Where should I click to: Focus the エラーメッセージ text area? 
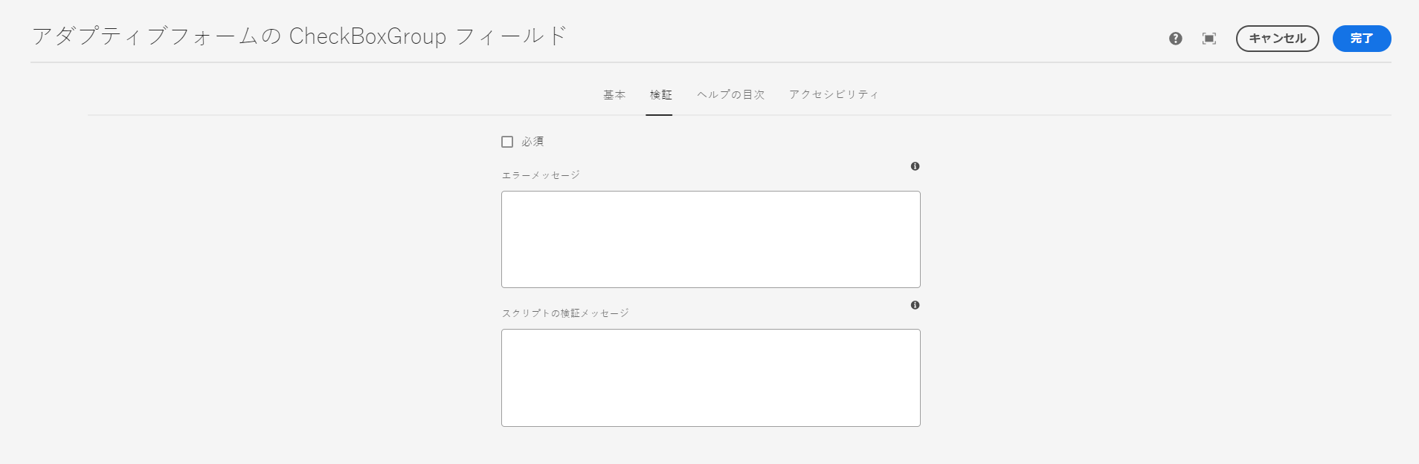pyautogui.click(x=710, y=239)
